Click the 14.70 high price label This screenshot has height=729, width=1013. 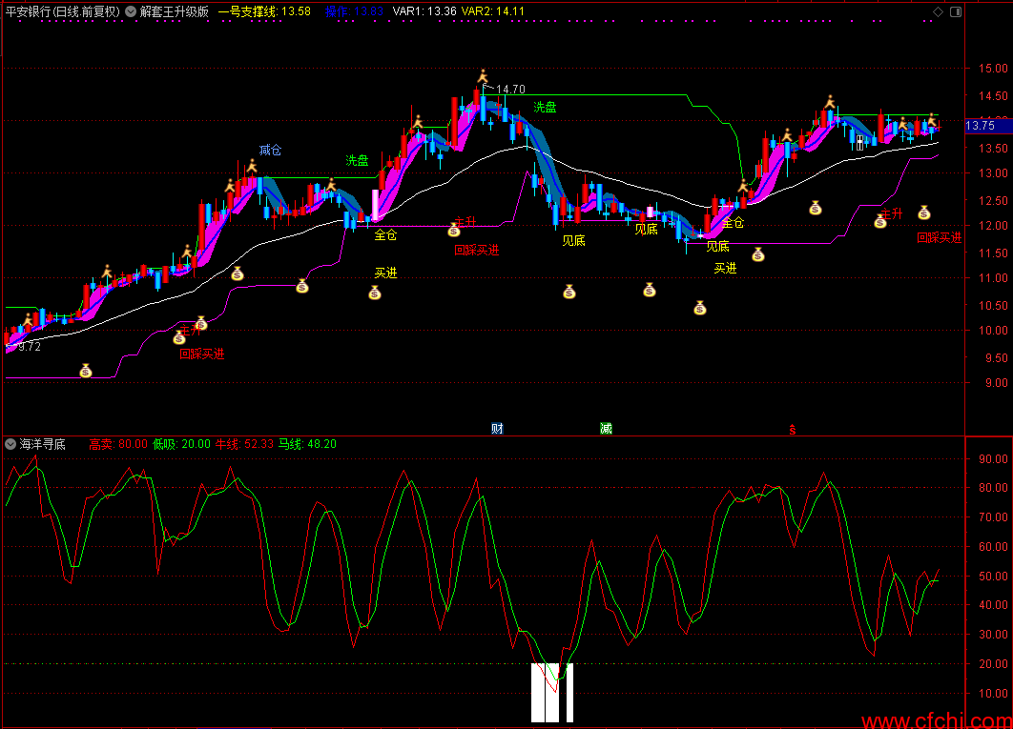pyautogui.click(x=510, y=90)
